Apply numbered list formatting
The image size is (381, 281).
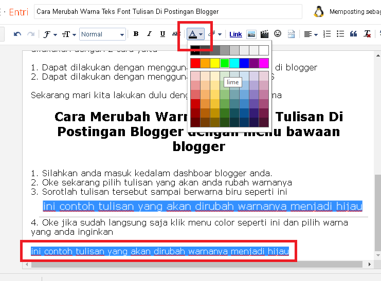[327, 34]
